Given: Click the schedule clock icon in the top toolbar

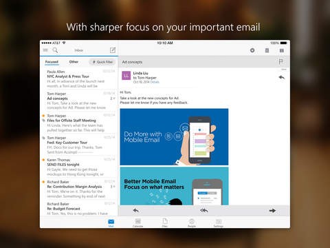Looking at the screenshot, I should [x=252, y=50].
